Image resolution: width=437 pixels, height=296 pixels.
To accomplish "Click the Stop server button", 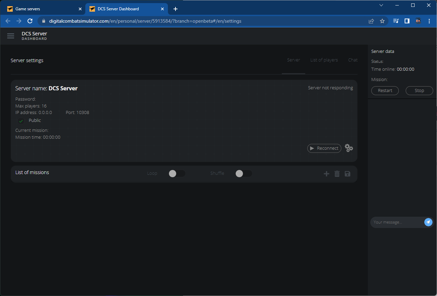I will click(419, 91).
